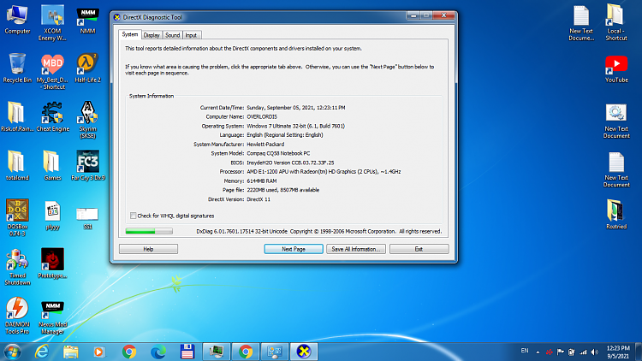
Task: Click the Memory value 6144MB RAM
Action: pos(262,180)
